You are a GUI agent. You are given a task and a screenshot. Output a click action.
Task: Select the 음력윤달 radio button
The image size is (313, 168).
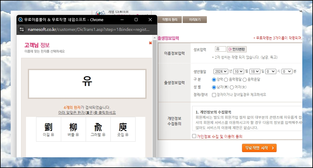(x=244, y=80)
